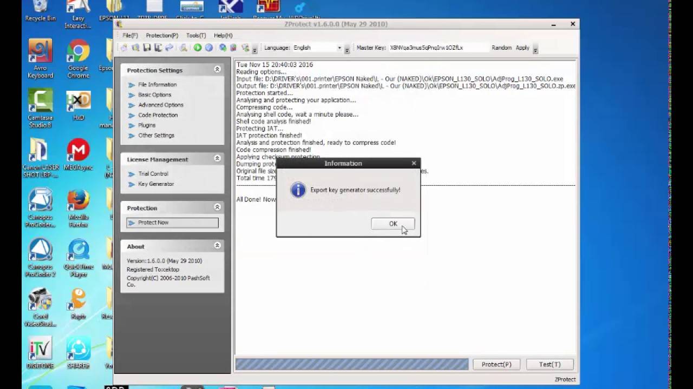Click Apply next to master key
Image resolution: width=693 pixels, height=389 pixels.
coord(522,48)
